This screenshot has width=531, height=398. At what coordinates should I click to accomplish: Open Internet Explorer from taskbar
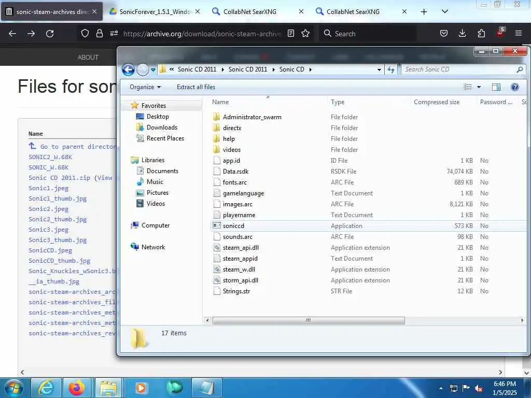click(46, 388)
